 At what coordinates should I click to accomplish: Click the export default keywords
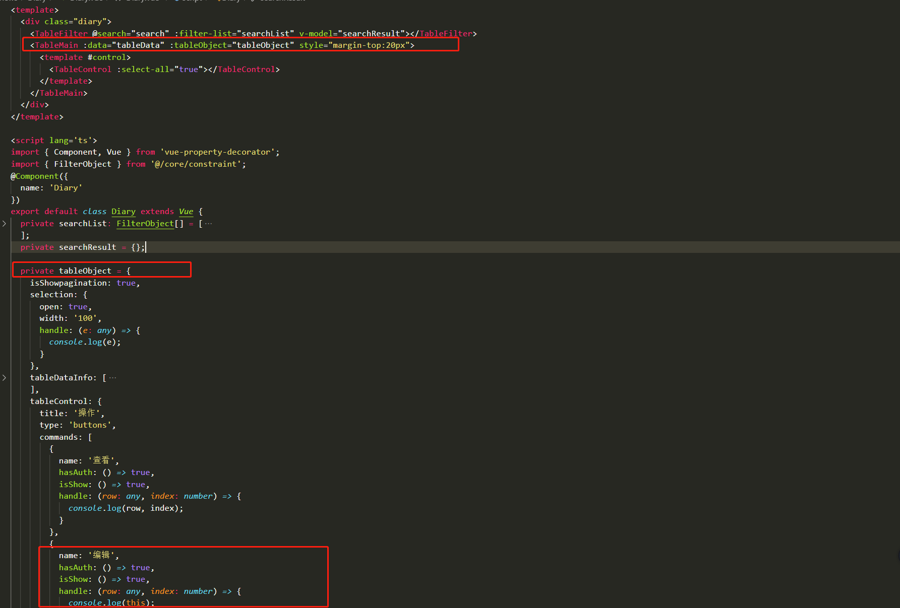[x=44, y=212]
